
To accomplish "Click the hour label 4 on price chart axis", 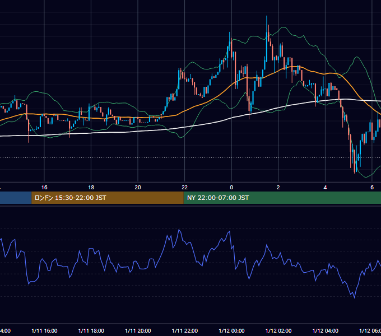I will pyautogui.click(x=325, y=188).
